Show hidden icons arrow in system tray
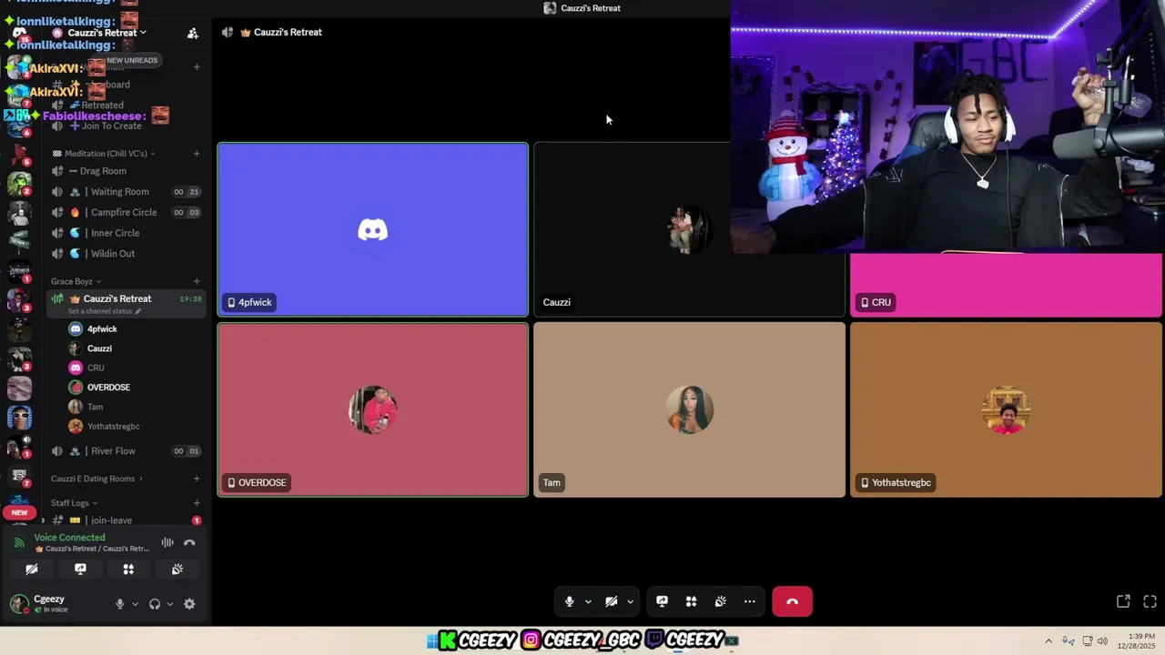This screenshot has height=655, width=1165. tap(1048, 641)
